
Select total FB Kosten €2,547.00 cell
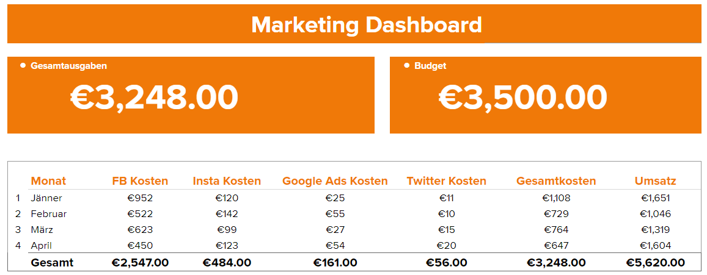[x=140, y=263]
